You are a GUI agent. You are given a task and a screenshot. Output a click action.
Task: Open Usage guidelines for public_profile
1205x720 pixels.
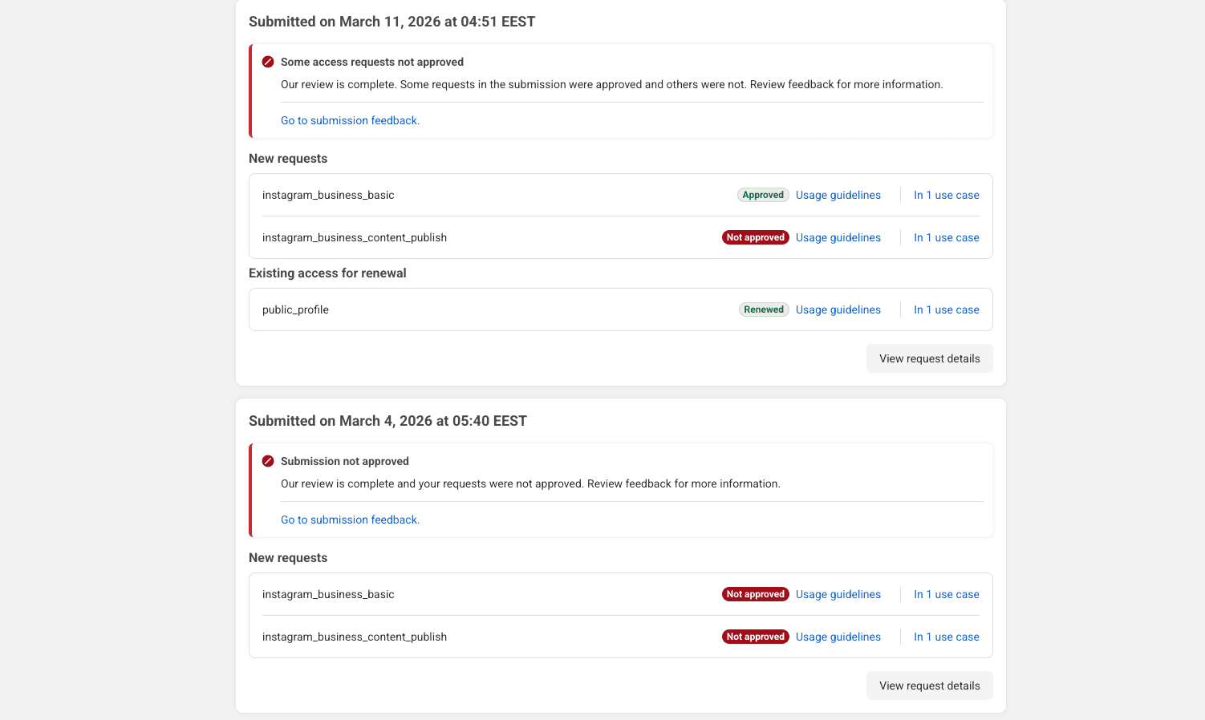click(838, 309)
